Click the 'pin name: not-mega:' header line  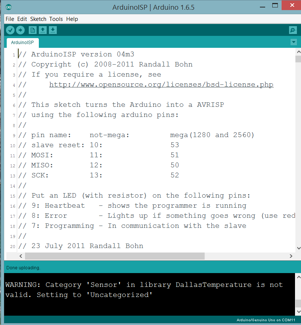point(136,135)
